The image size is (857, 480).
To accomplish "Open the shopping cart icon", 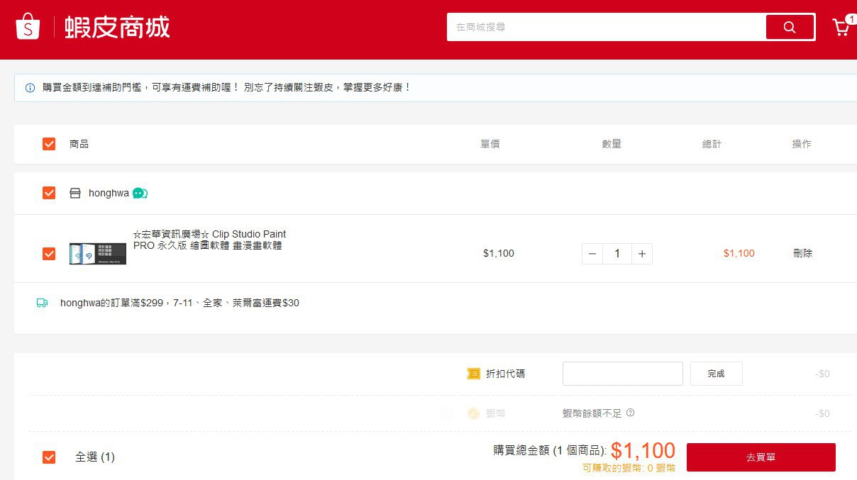I will point(841,28).
